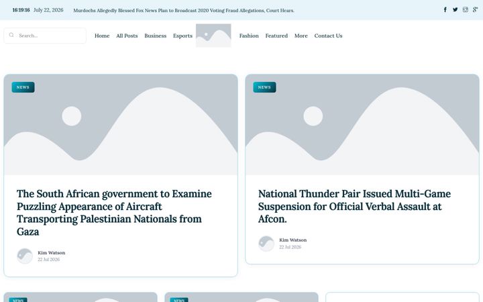Open thumbnail image of National Thunder article
This screenshot has width=483, height=302.
pos(362,125)
